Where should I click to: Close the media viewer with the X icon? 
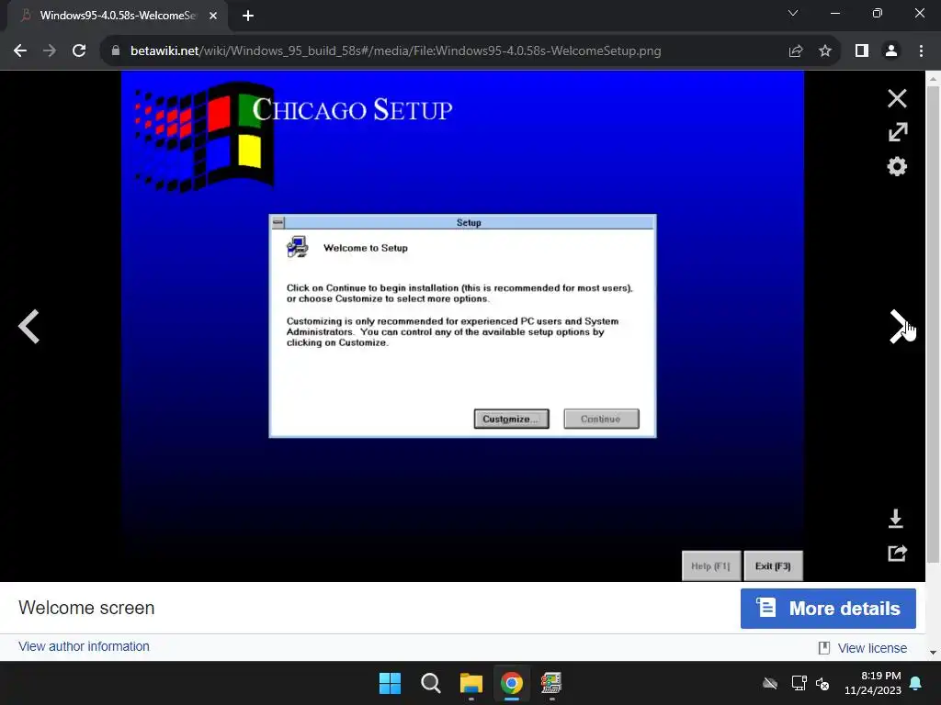897,98
